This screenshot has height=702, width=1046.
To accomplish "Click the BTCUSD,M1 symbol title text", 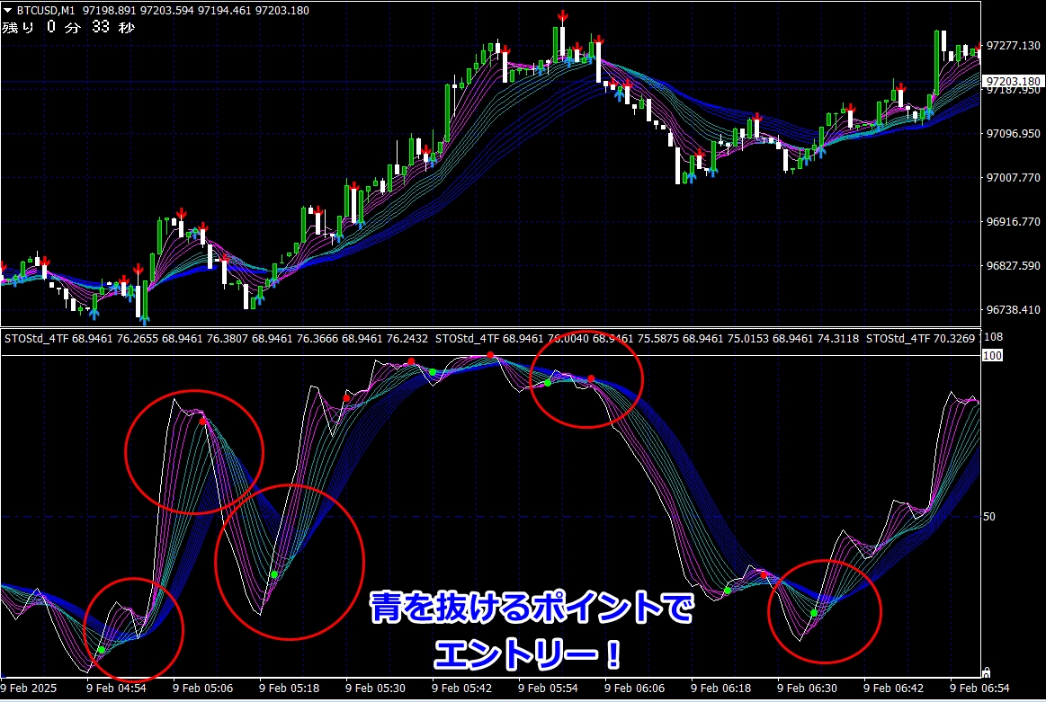I will pyautogui.click(x=46, y=9).
